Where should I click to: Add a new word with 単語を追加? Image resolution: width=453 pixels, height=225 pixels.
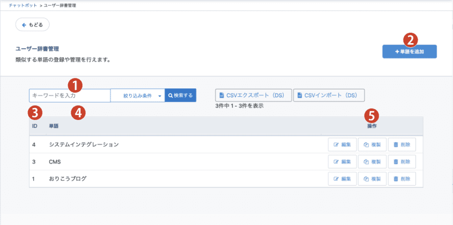coord(409,51)
